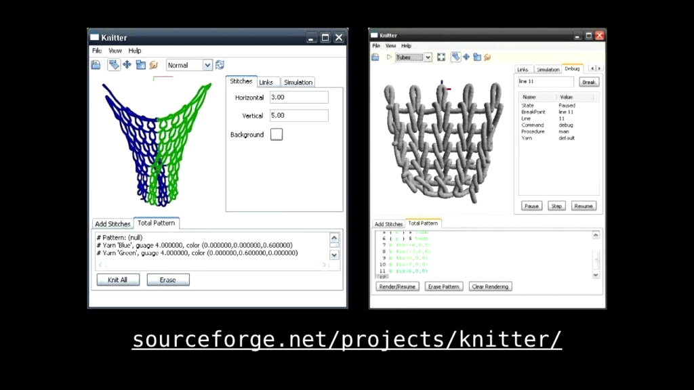Viewport: 694px width, 390px height.
Task: Click the Yarn 'Blue' line in Total Pattern
Action: click(195, 245)
